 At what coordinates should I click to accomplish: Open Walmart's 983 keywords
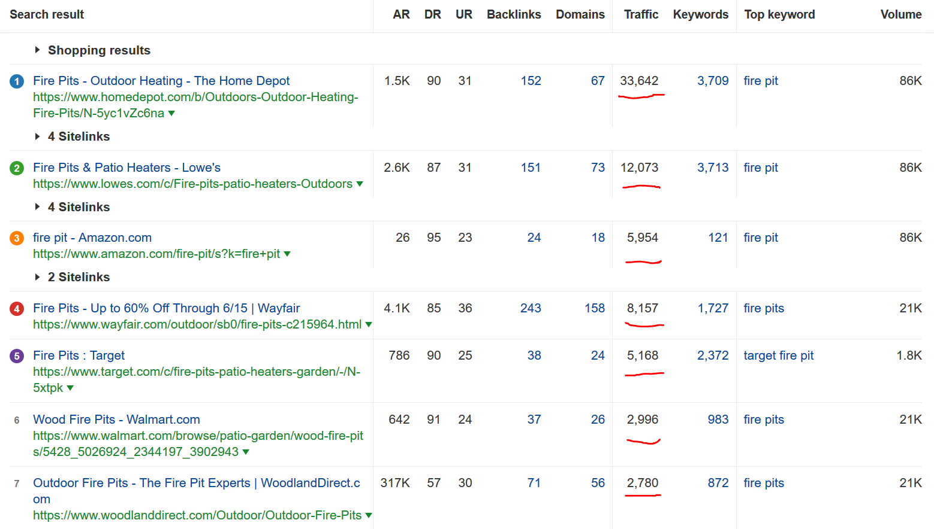click(718, 419)
